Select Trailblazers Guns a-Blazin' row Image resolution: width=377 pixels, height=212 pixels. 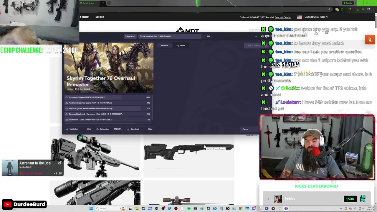pos(108,120)
